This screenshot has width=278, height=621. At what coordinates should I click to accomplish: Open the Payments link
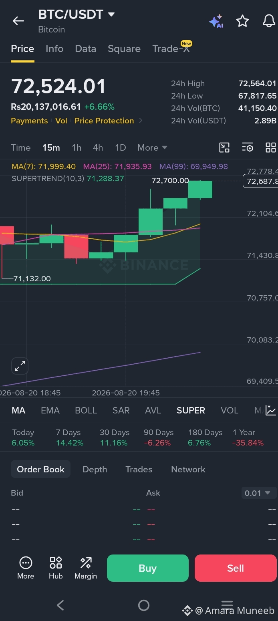(29, 121)
